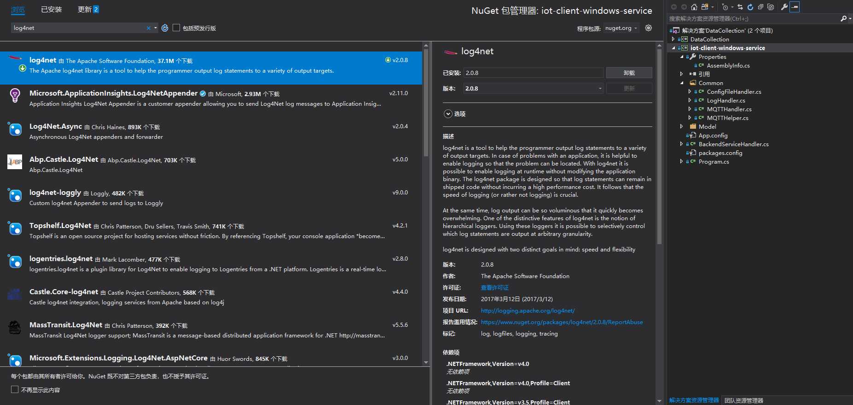
Task: Expand the Model folder node
Action: 682,126
